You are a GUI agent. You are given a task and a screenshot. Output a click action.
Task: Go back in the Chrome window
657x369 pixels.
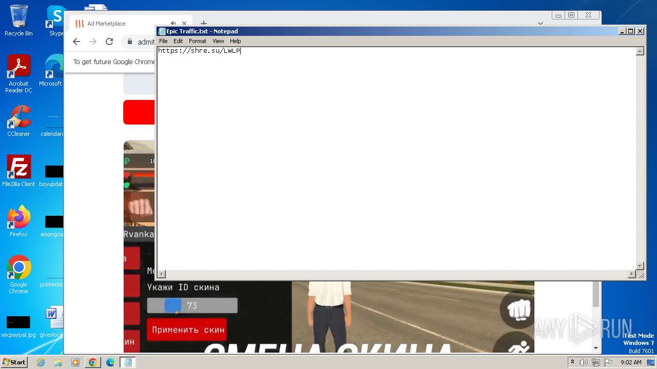(76, 42)
